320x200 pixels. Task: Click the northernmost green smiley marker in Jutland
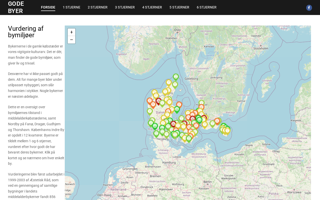click(x=176, y=77)
